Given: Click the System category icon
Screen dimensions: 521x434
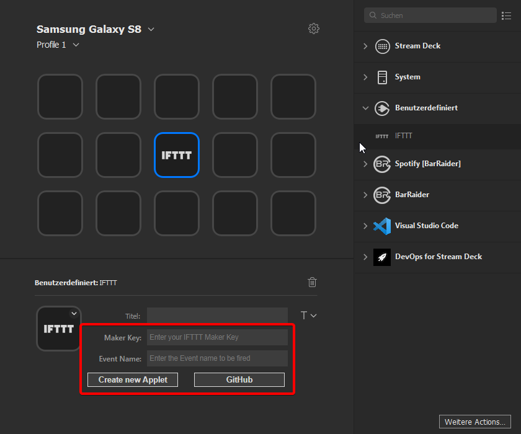Looking at the screenshot, I should (383, 77).
